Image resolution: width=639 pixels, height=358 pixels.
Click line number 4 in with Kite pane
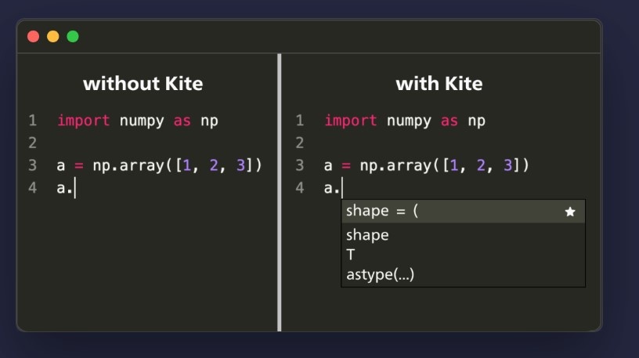click(x=299, y=188)
